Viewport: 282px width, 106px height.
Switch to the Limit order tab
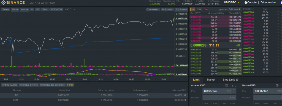[x=196, y=80]
